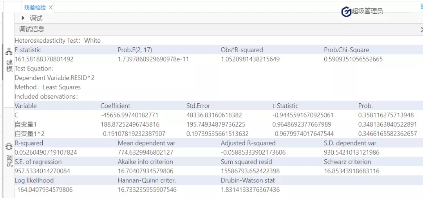423x198 pixels.
Task: Click the 调试信息 panel header
Action: pos(32,29)
